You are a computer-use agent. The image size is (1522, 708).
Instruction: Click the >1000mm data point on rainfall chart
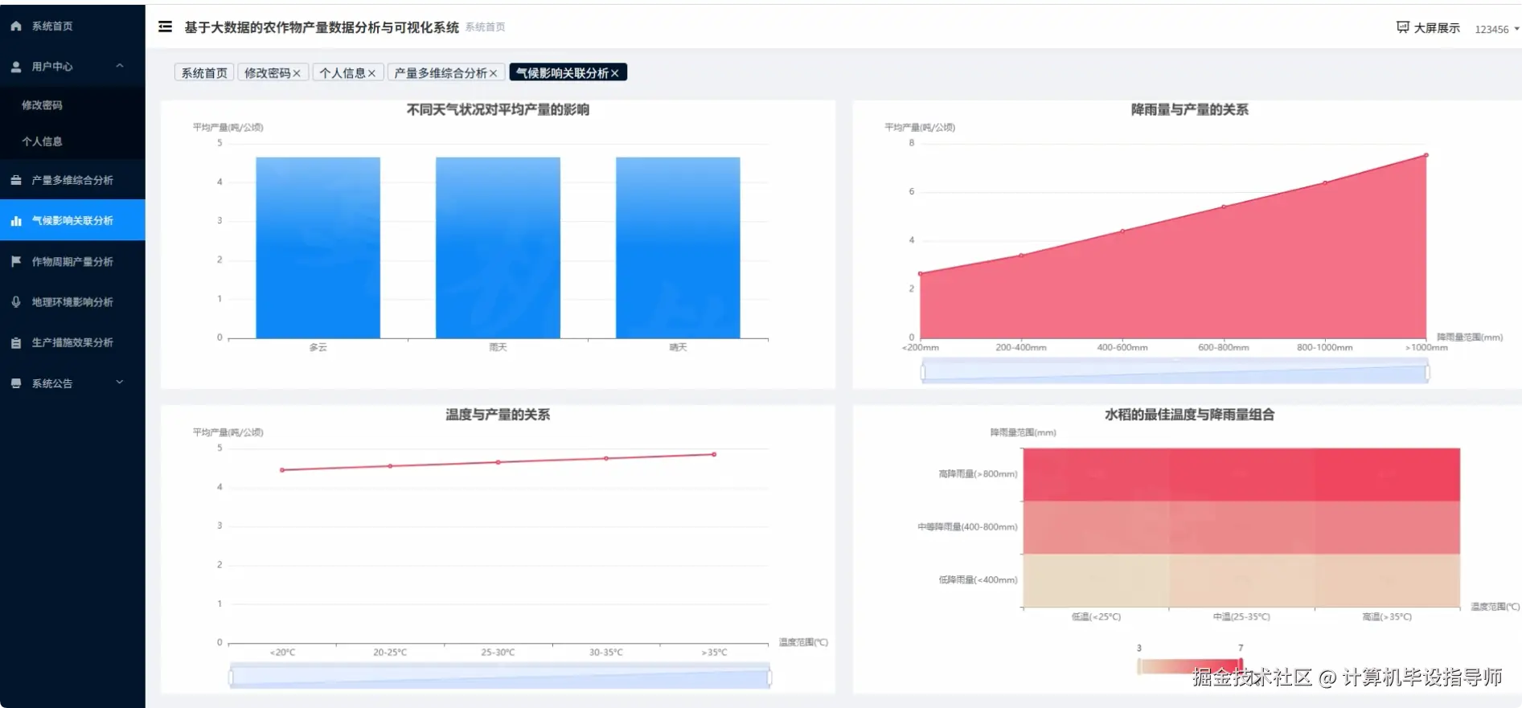1426,155
